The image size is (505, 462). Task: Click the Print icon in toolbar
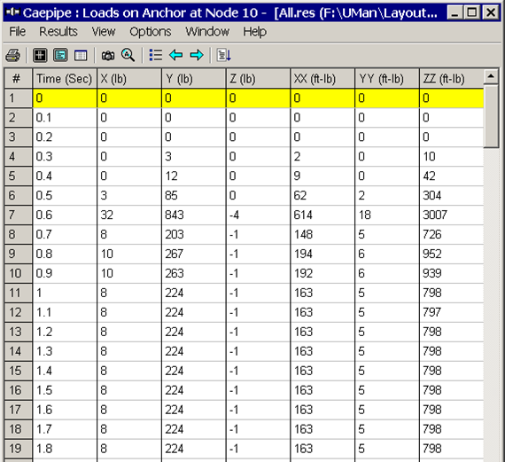[13, 55]
